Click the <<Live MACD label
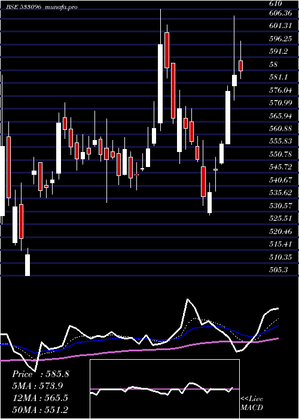The image size is (299, 419). (252, 403)
